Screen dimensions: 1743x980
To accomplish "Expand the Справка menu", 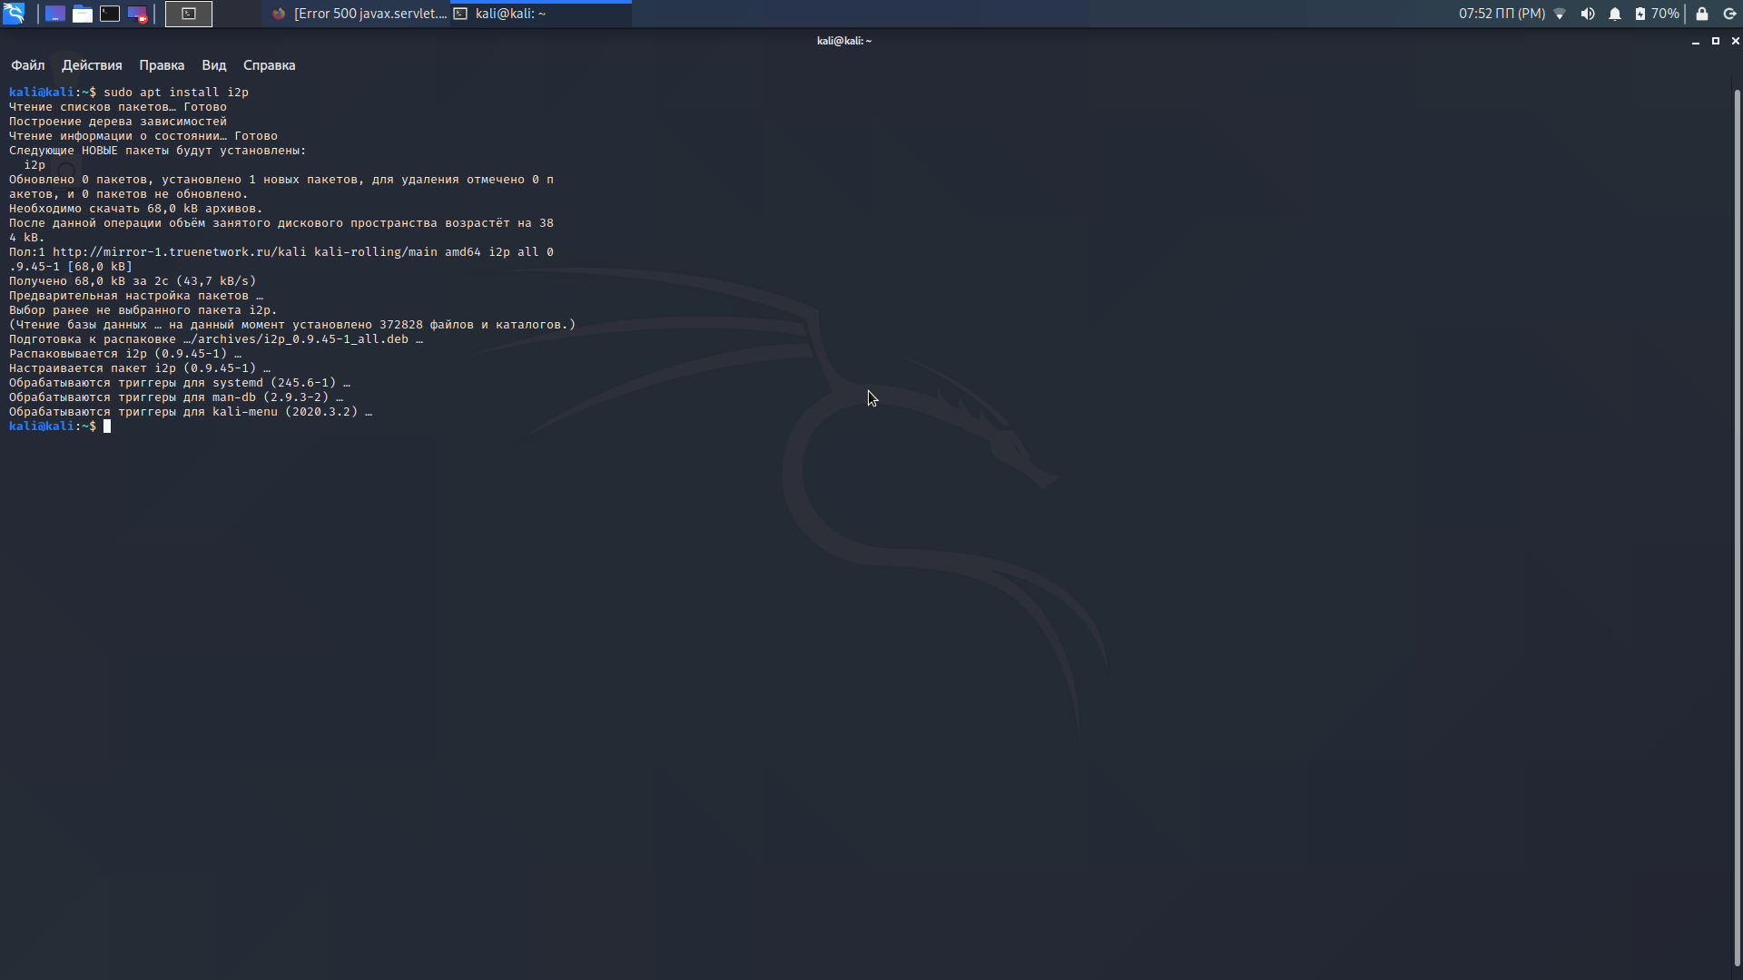I will (x=269, y=65).
